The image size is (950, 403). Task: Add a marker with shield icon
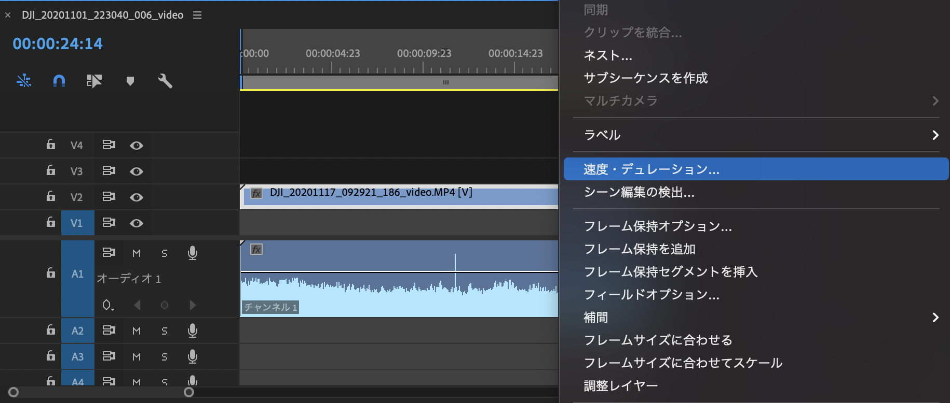(130, 81)
